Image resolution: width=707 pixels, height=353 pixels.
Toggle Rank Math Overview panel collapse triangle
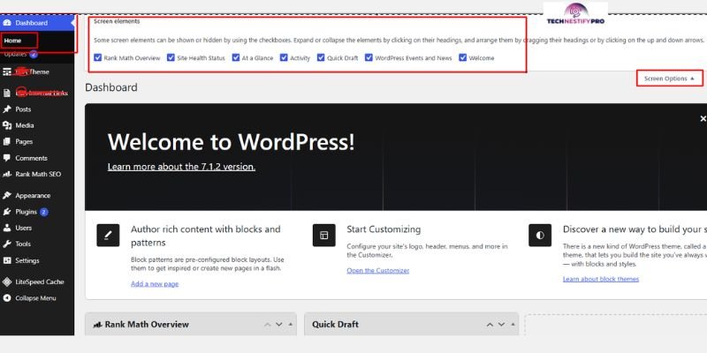coord(291,325)
